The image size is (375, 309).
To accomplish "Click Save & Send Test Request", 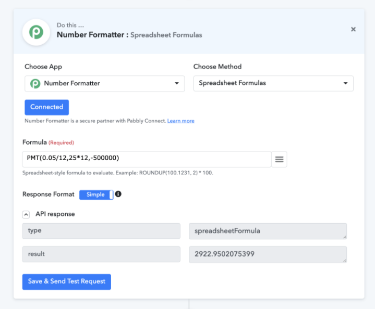I will [x=66, y=282].
